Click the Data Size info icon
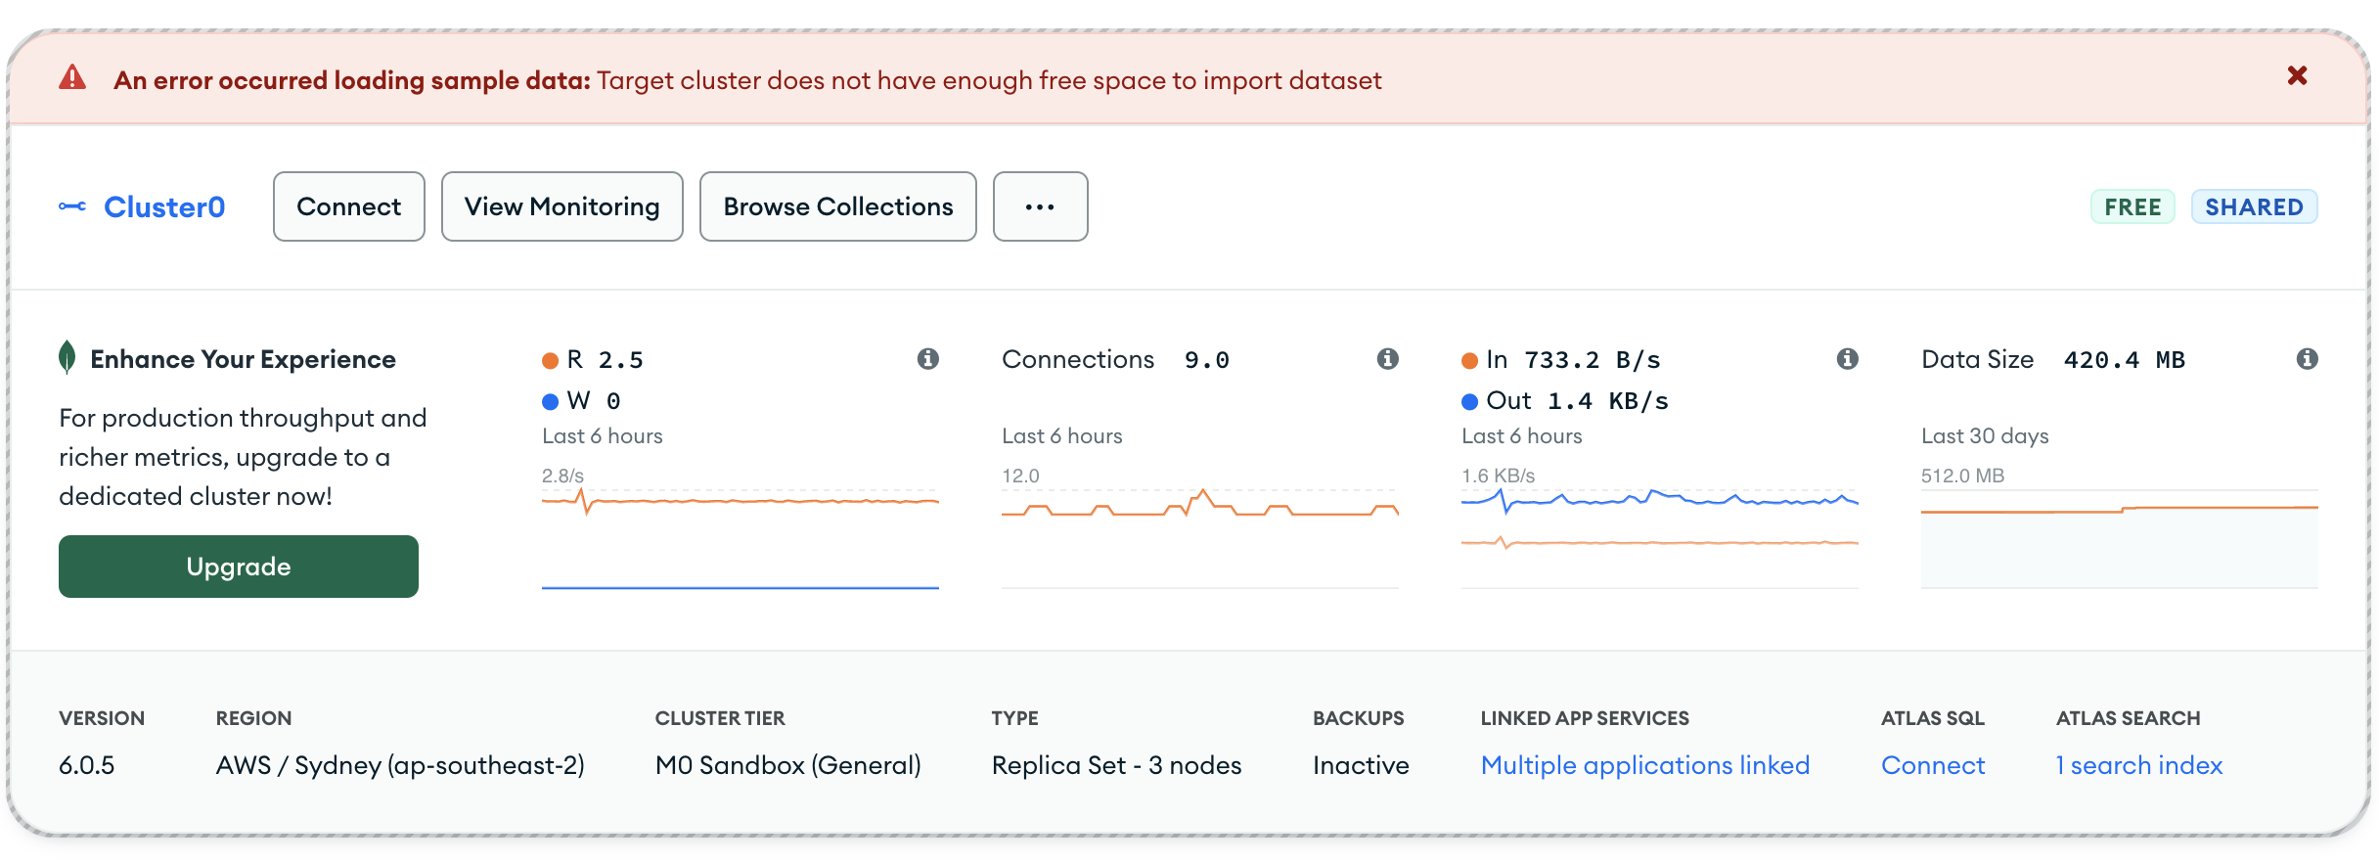The height and width of the screenshot is (863, 2379). click(2307, 359)
